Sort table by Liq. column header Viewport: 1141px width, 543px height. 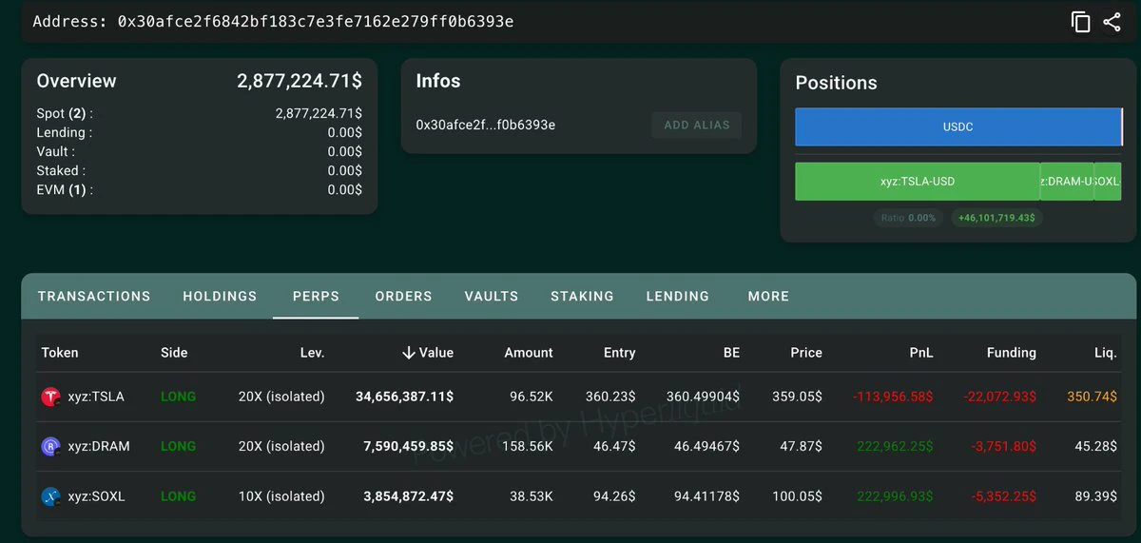1106,353
